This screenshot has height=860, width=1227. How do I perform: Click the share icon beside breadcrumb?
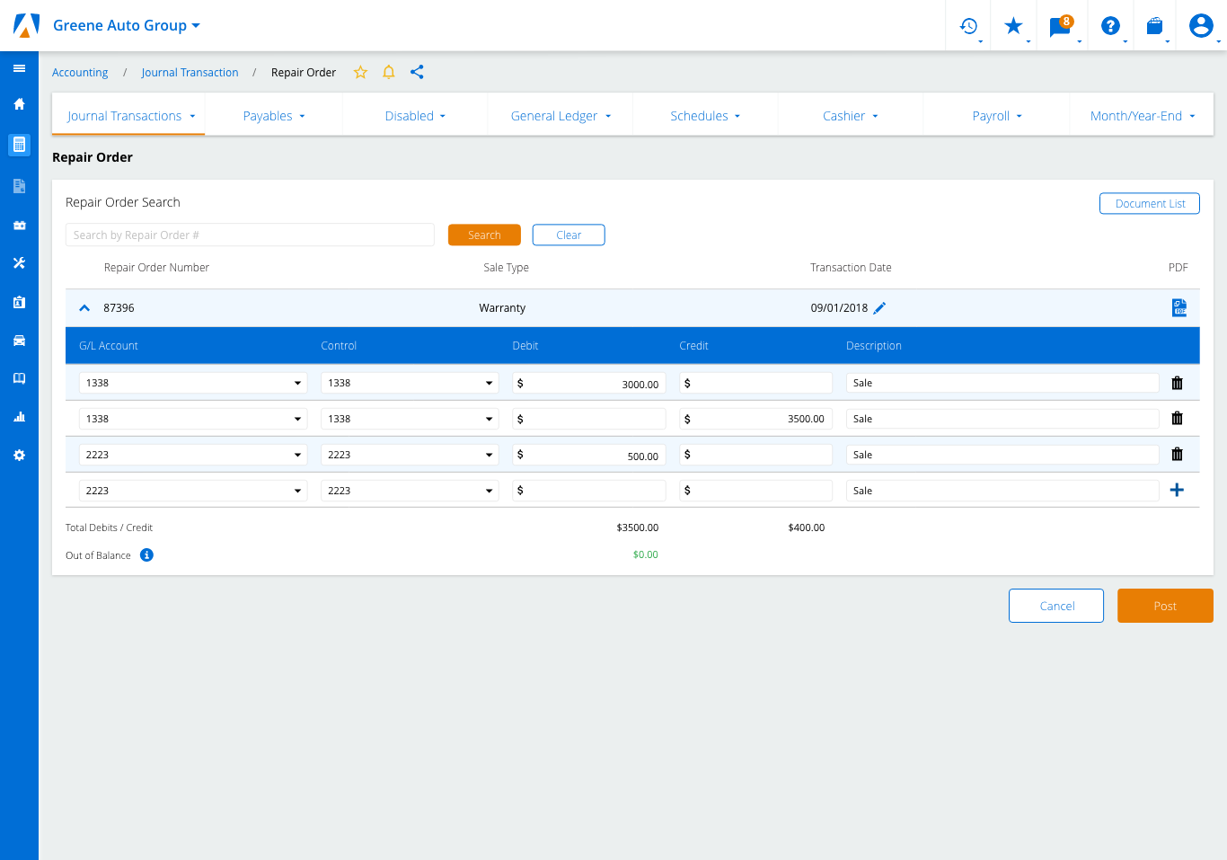417,73
